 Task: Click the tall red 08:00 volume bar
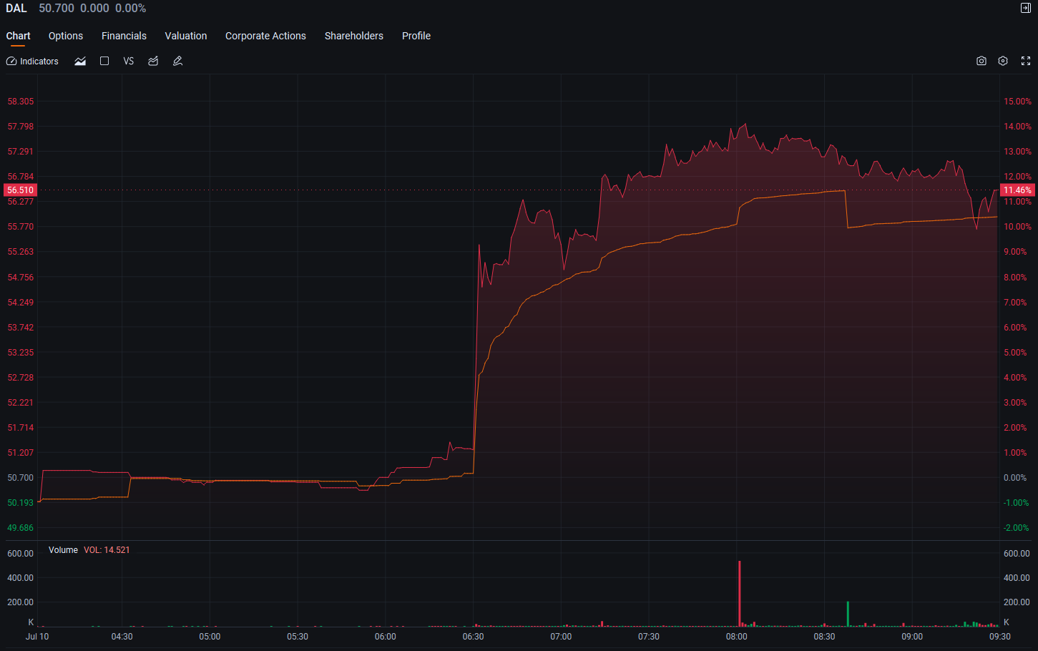coord(740,594)
